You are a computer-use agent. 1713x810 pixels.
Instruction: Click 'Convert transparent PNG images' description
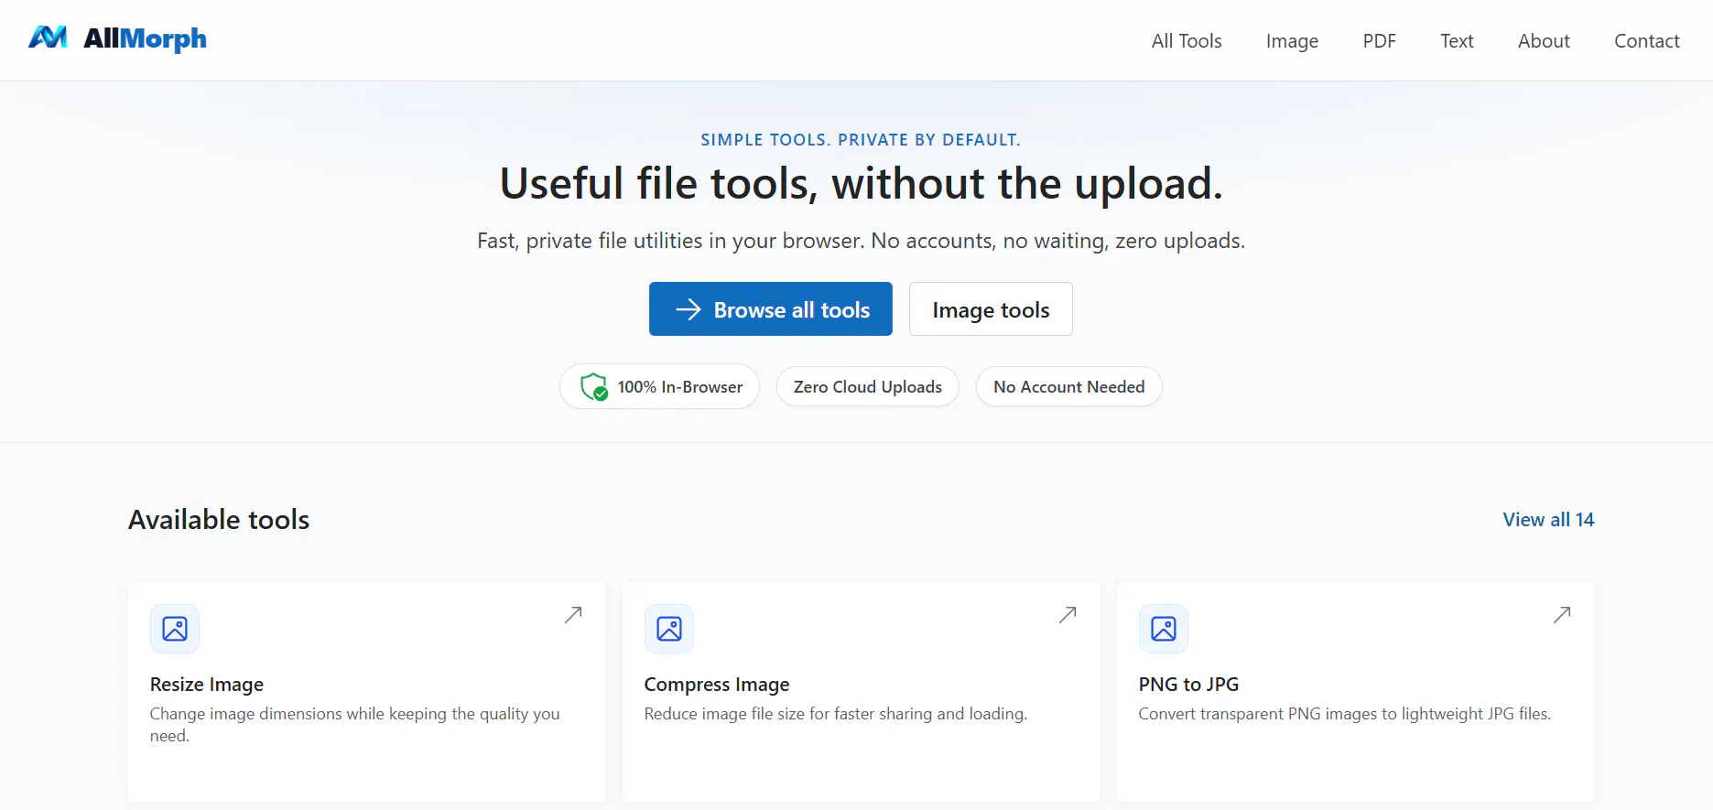tap(1345, 714)
